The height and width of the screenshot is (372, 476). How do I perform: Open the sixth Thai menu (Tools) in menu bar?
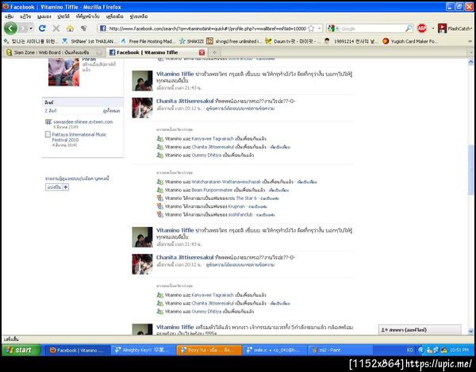pyautogui.click(x=115, y=17)
